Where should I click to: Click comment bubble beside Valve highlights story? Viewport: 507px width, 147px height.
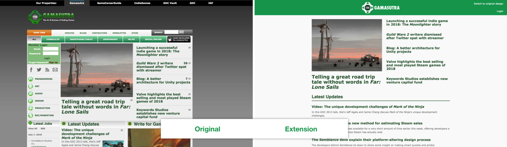pyautogui.click(x=189, y=94)
